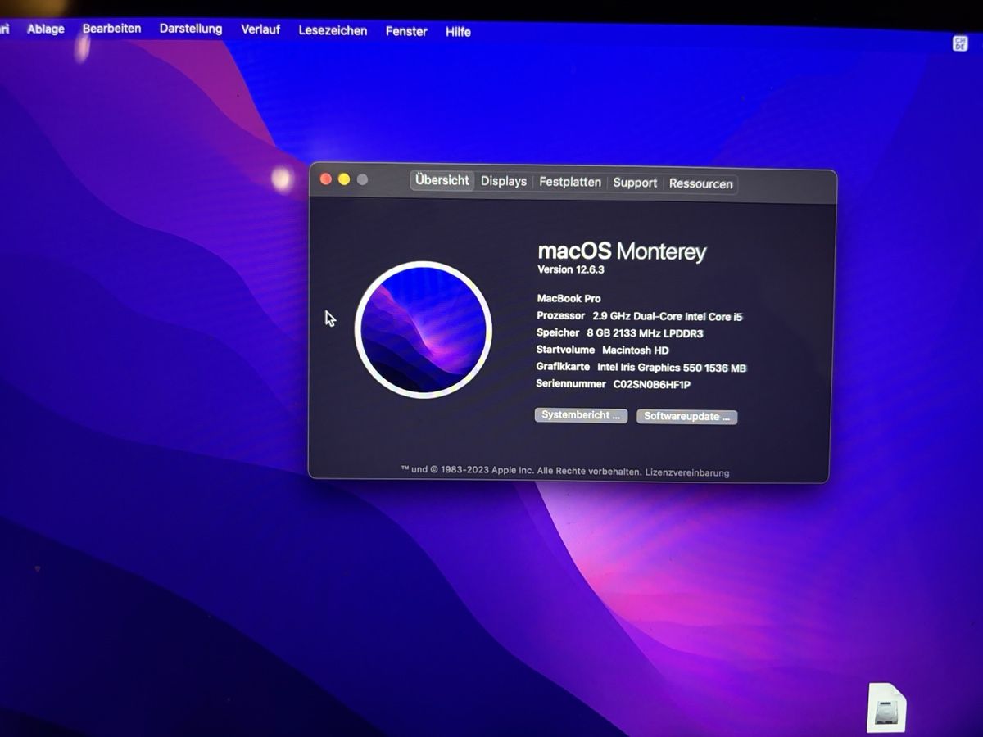Screen dimensions: 983x737
Task: Open the Fenster menu
Action: pos(406,31)
